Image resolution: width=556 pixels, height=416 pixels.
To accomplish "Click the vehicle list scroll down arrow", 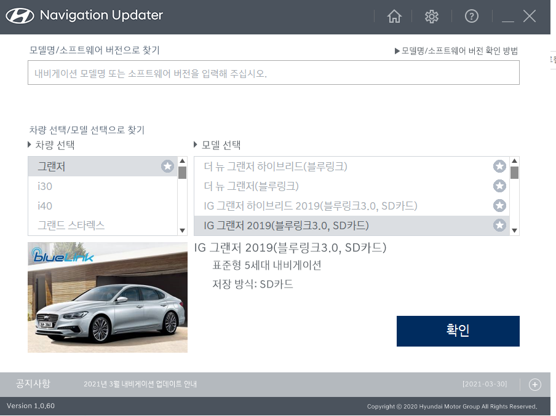I will click(x=182, y=230).
